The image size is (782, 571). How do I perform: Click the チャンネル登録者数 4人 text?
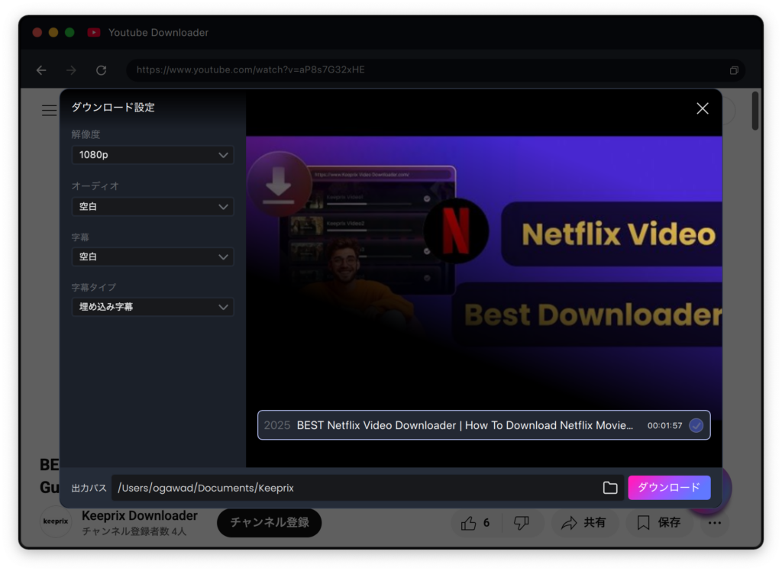click(134, 531)
